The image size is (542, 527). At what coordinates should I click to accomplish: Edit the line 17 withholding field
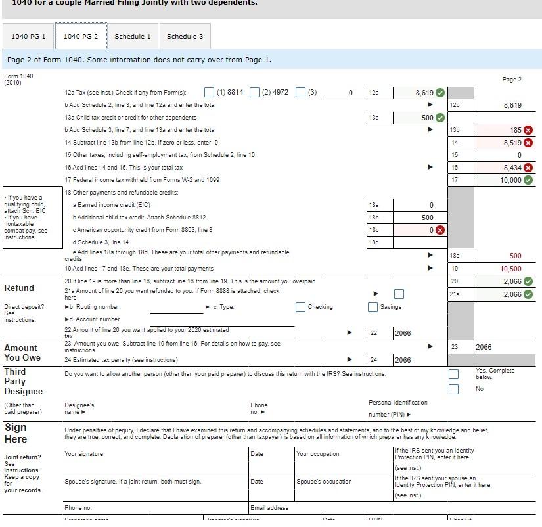click(505, 180)
